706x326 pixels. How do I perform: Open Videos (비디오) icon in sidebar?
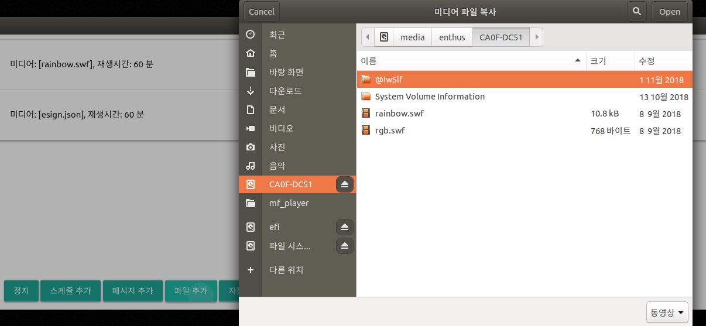coord(251,128)
